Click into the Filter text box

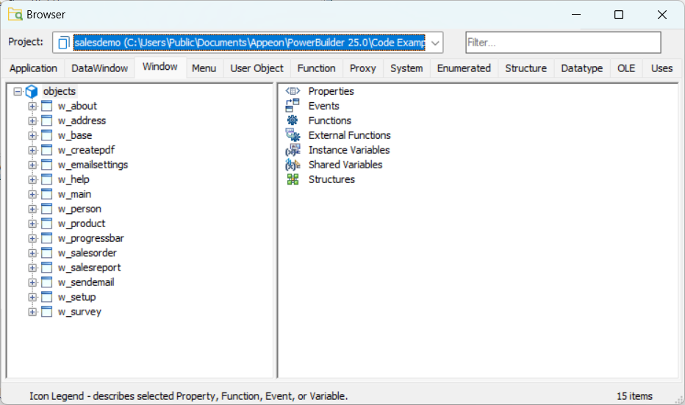point(562,43)
